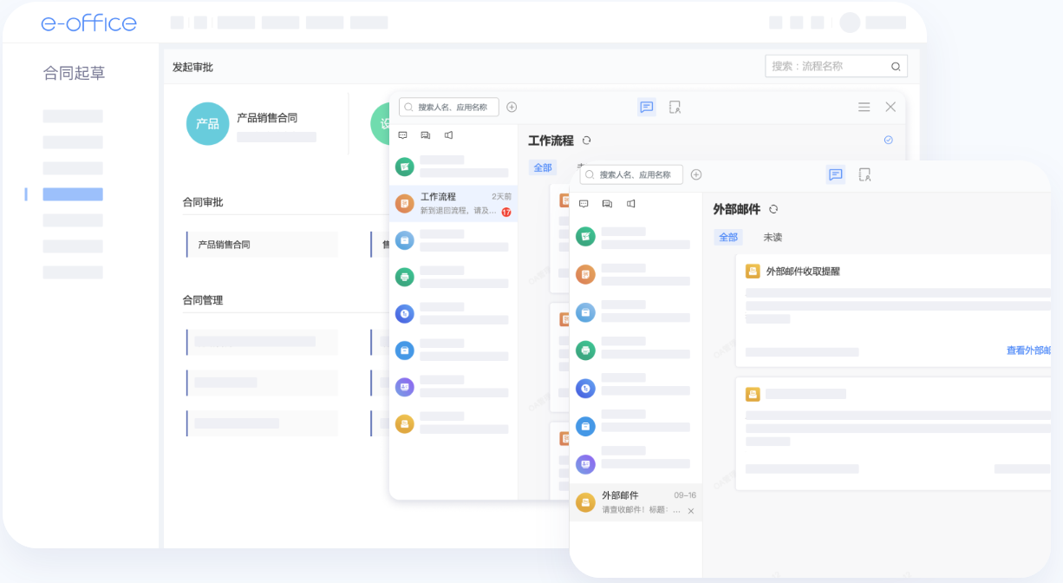The width and height of the screenshot is (1063, 583).
Task: Open the hamburger menu in the 工作流程 window
Action: [864, 107]
